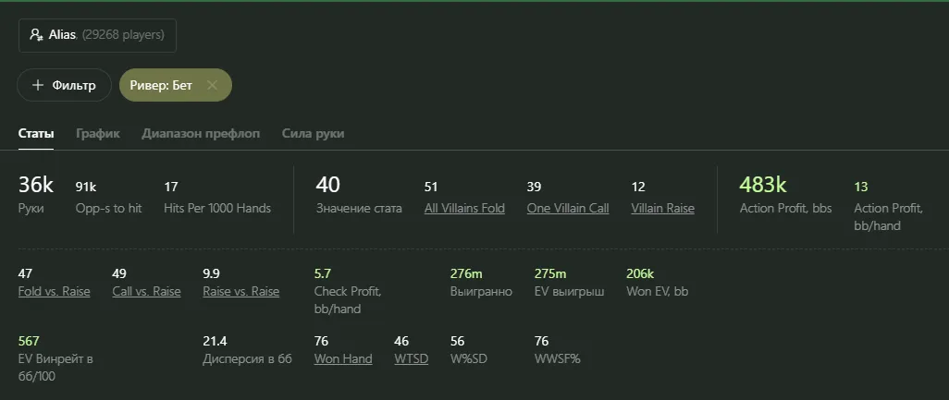The width and height of the screenshot is (949, 400).
Task: Open the Call vs. Raise stat
Action: [x=146, y=291]
